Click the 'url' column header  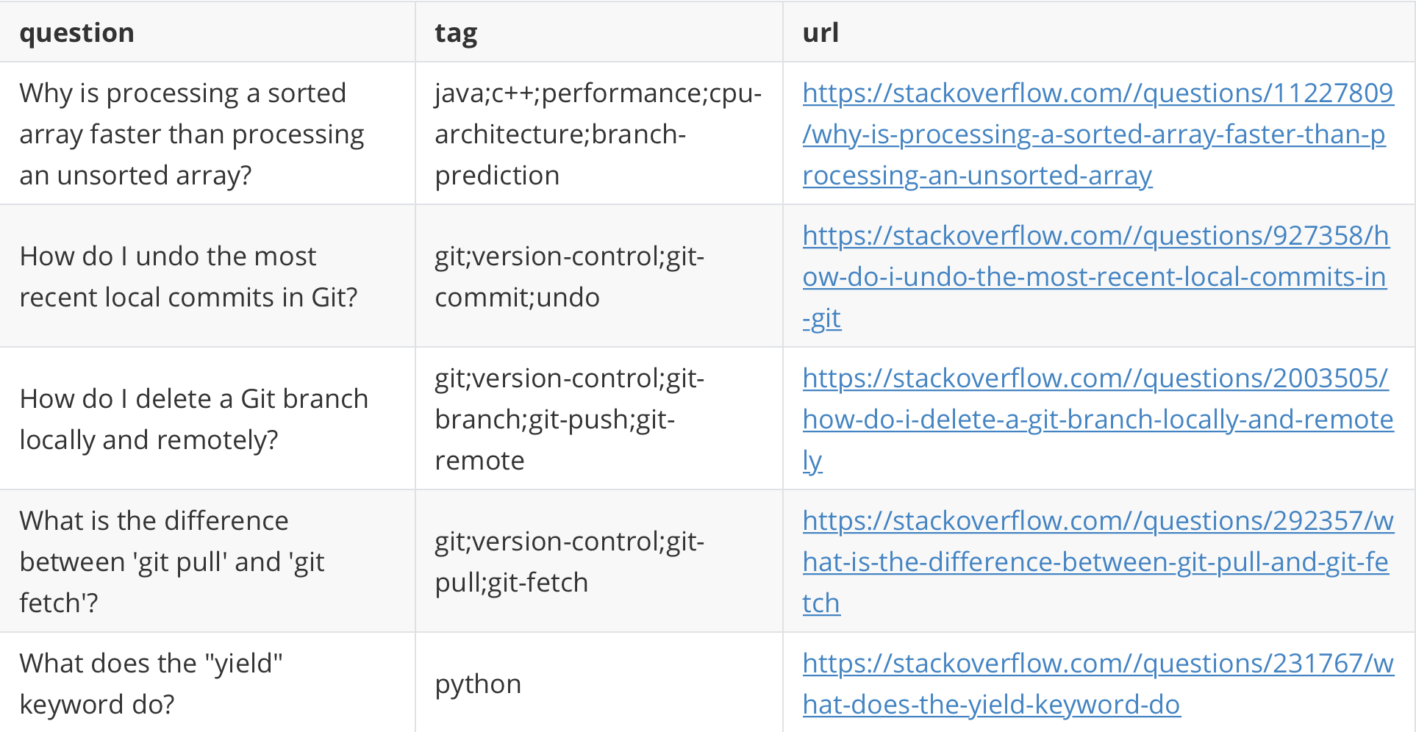pyautogui.click(x=820, y=33)
